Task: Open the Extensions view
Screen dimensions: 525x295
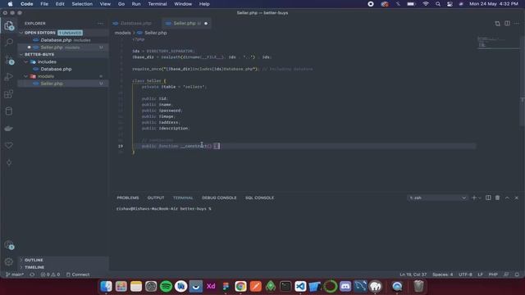Action: click(x=9, y=94)
